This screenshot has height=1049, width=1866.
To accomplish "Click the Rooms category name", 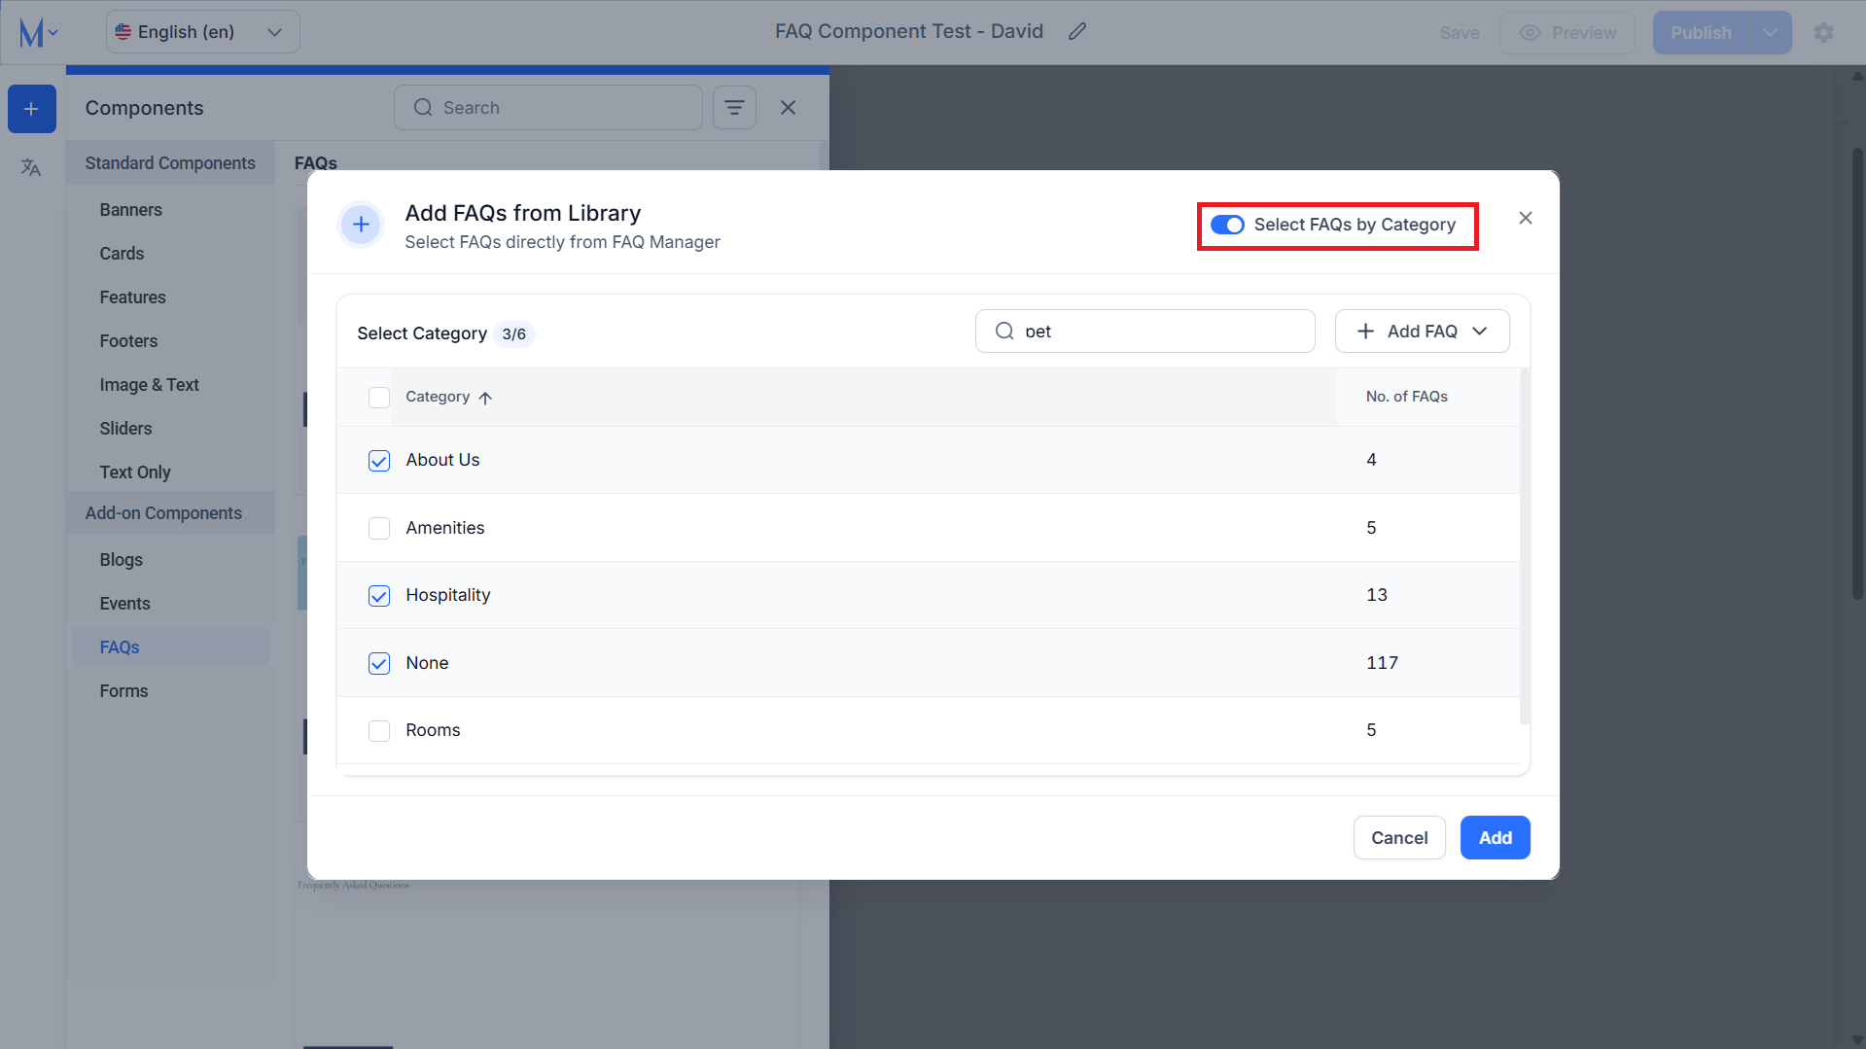I will click(433, 730).
